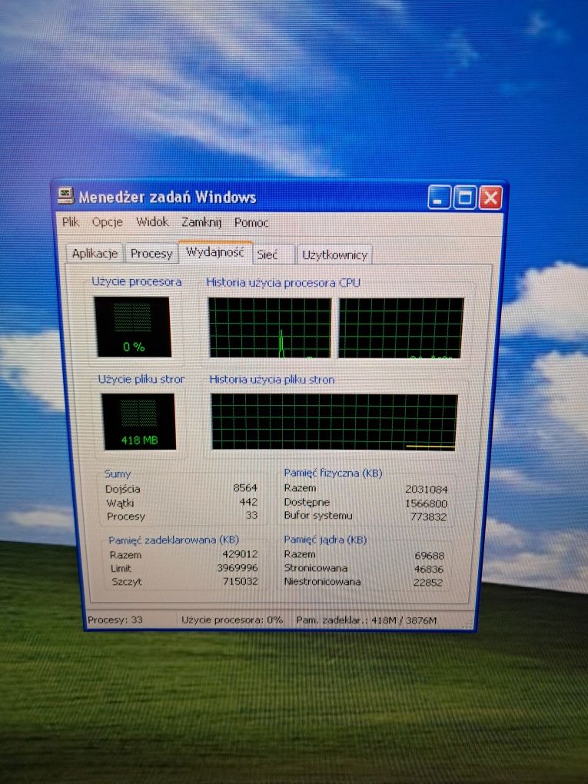Select the Wydajność tab

(215, 251)
